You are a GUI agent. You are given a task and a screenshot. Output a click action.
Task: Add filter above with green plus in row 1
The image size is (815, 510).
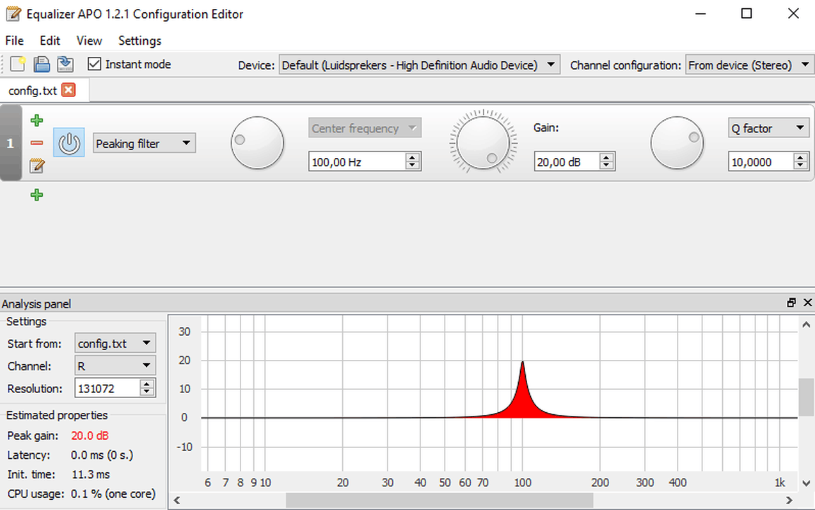tap(36, 120)
